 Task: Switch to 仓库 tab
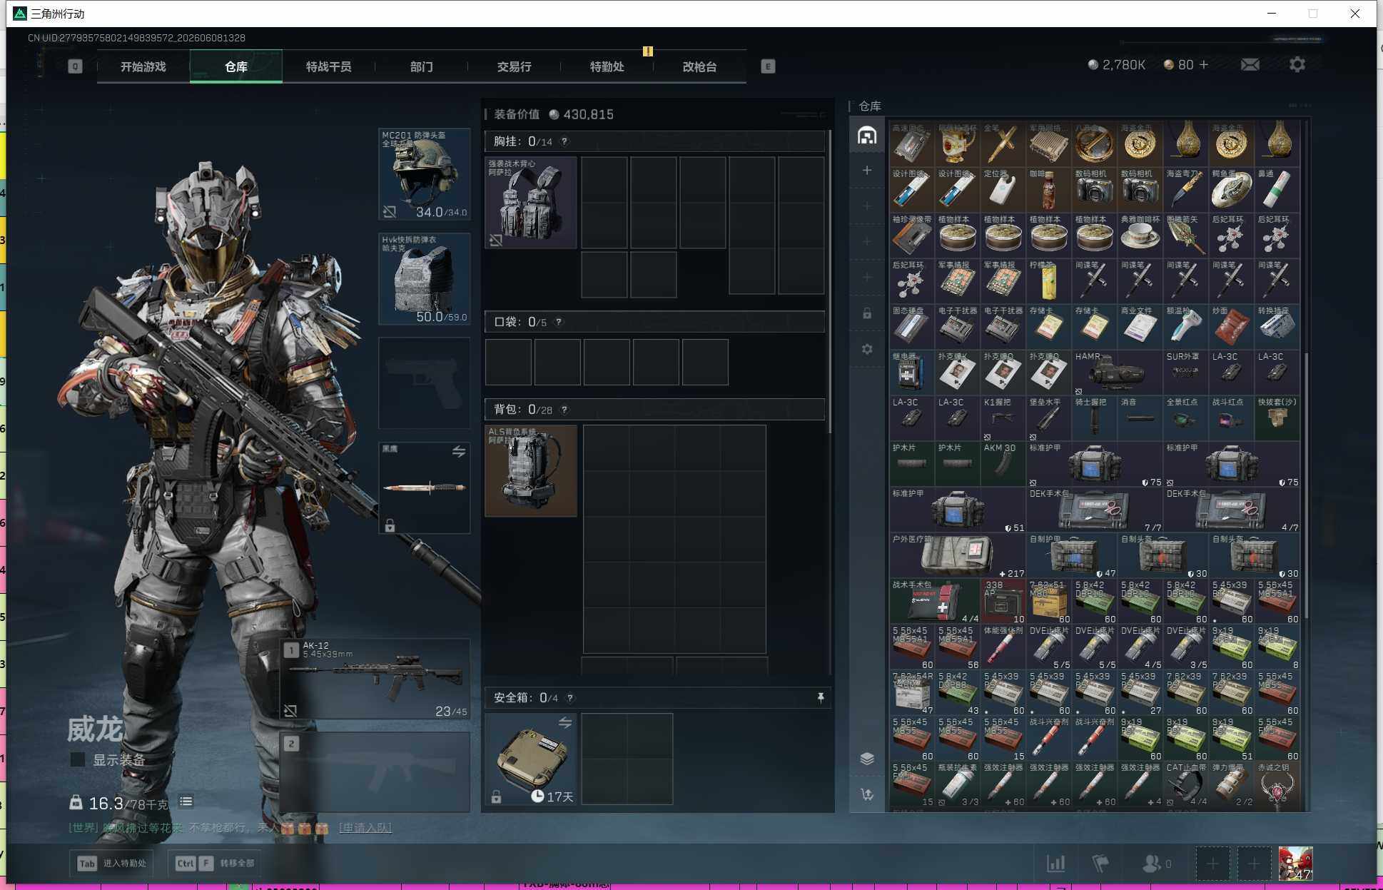(236, 66)
